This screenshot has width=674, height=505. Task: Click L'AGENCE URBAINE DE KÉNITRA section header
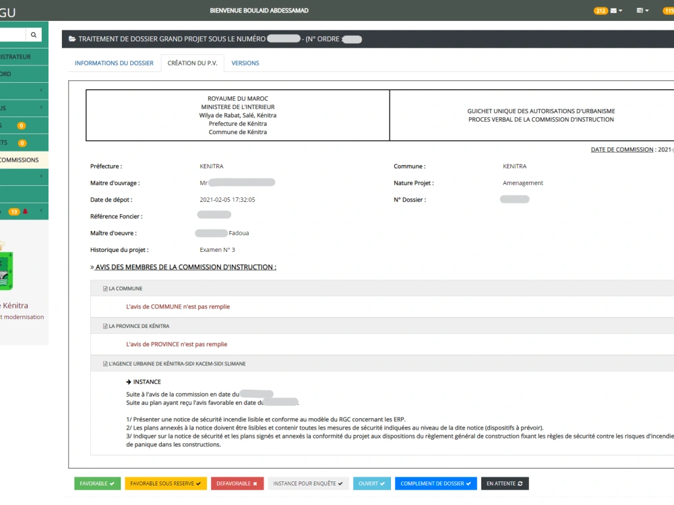tap(382, 364)
